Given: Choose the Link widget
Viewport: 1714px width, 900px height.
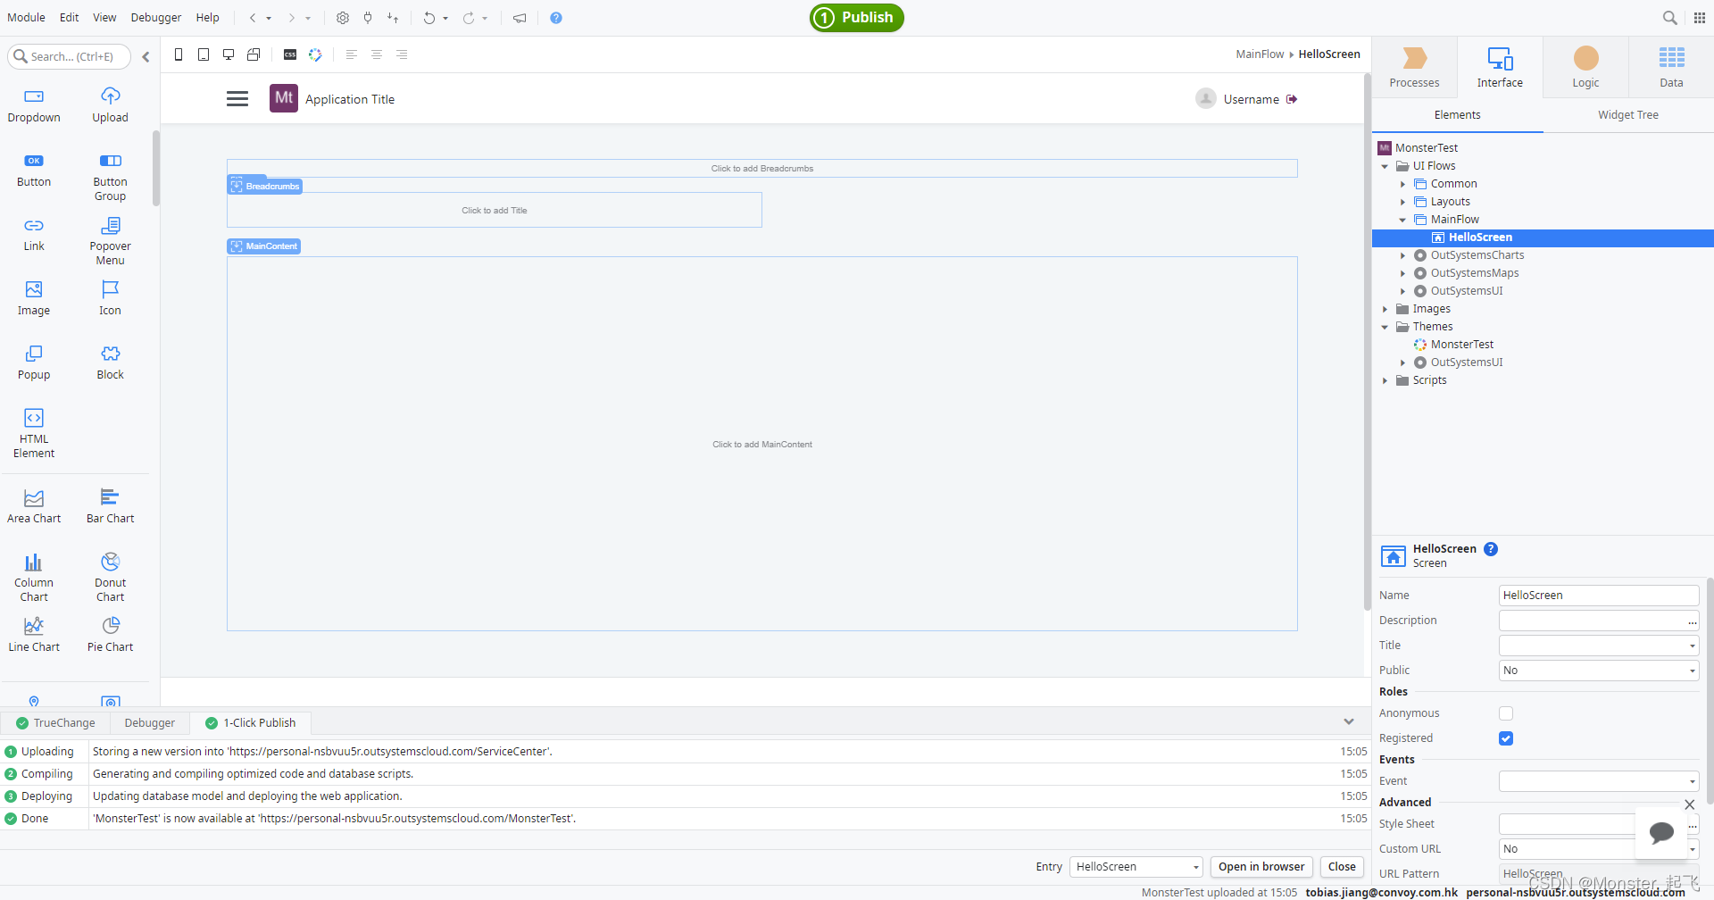Looking at the screenshot, I should tap(34, 234).
